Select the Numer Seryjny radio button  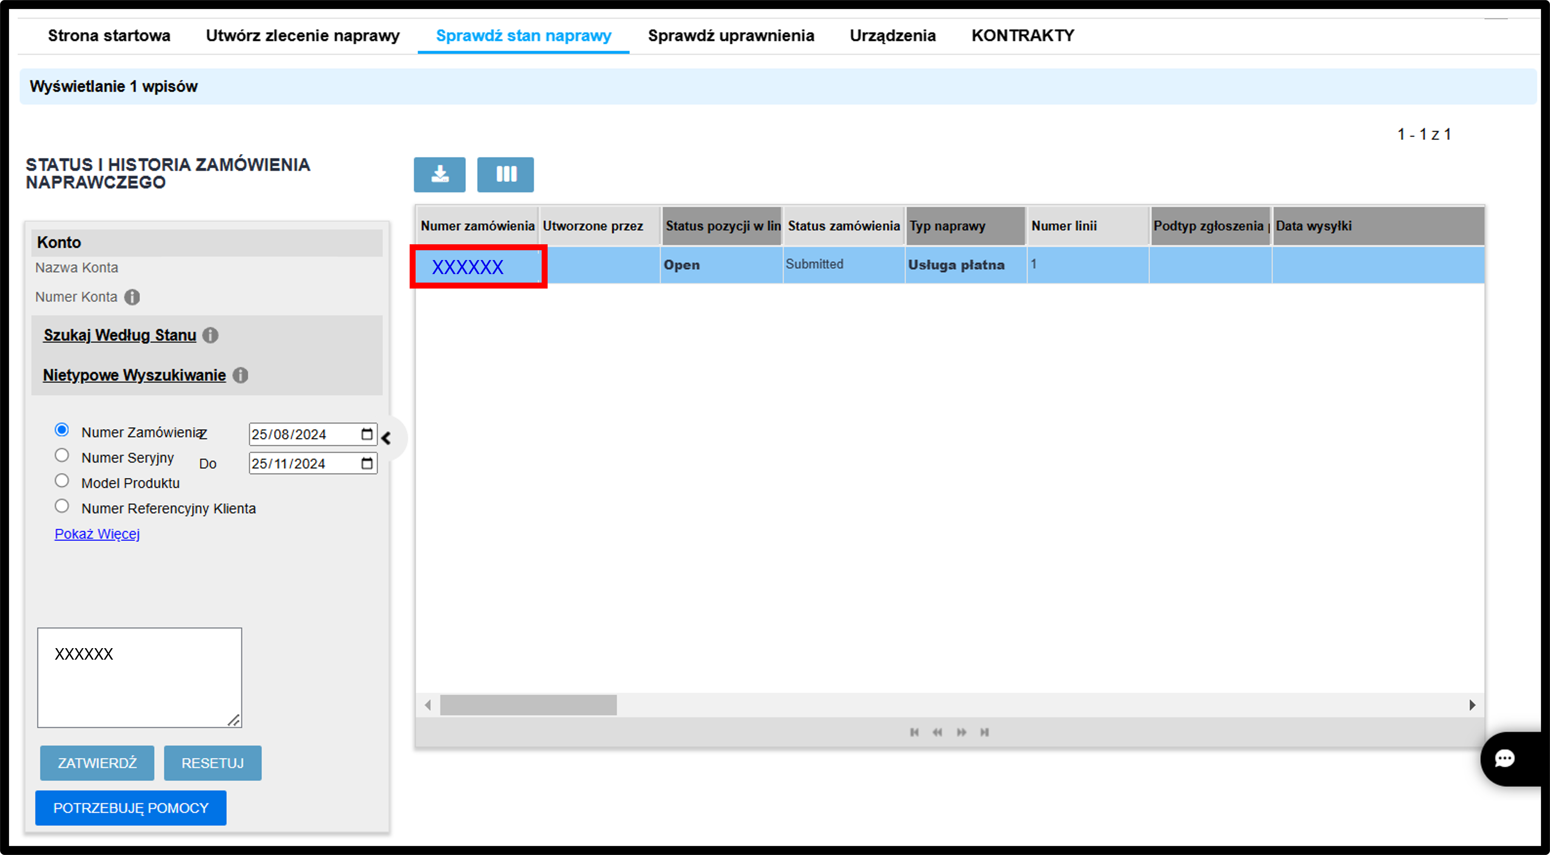point(61,455)
